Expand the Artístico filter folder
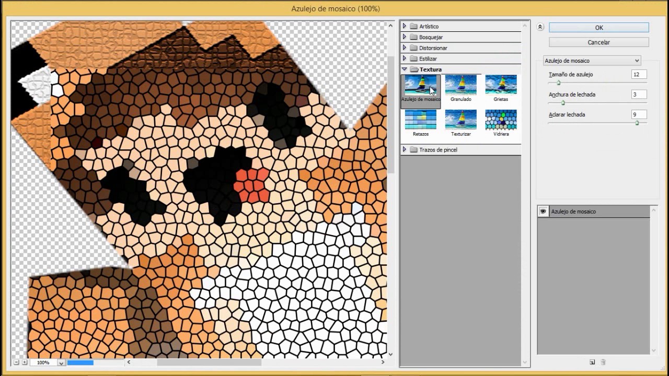Viewport: 669px width, 376px height. [x=405, y=26]
